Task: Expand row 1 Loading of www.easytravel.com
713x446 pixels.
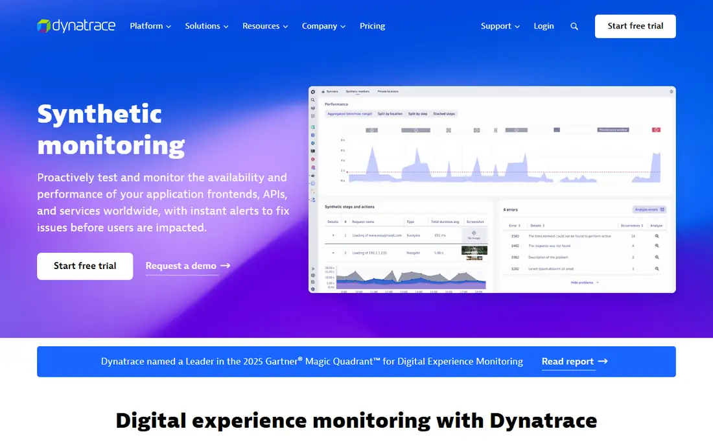Action: click(333, 235)
